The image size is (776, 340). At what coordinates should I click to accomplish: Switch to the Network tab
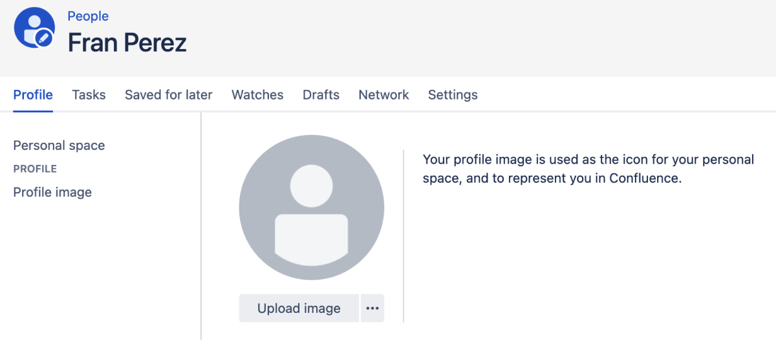[x=383, y=95]
